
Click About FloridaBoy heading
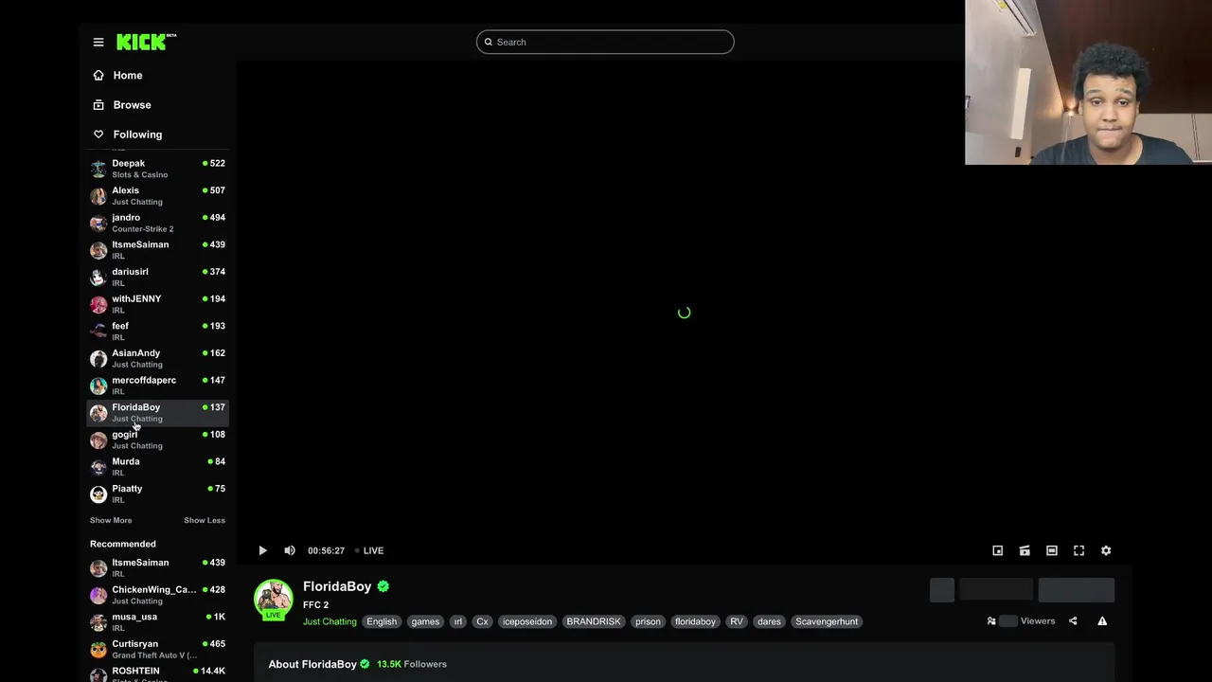312,664
